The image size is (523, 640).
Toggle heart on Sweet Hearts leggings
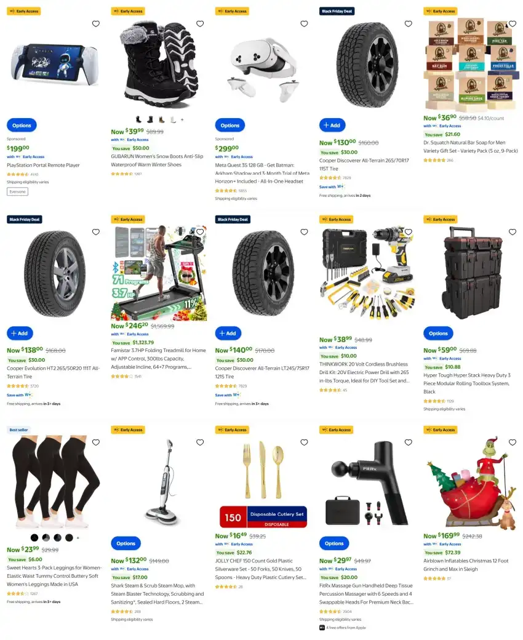[96, 442]
